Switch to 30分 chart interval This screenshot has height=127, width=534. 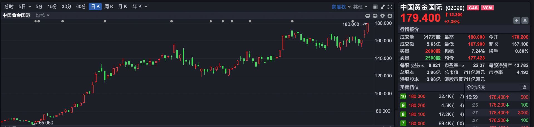(x=67, y=6)
